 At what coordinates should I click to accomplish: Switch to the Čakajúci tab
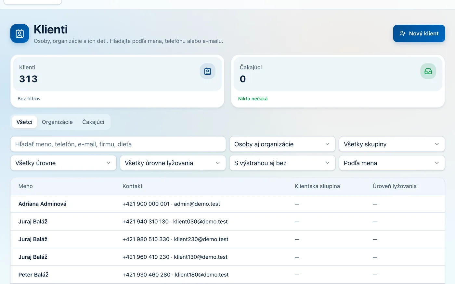(x=93, y=122)
